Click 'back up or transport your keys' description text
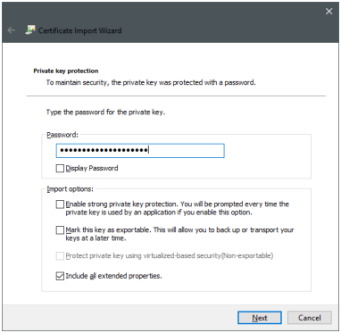 [179, 234]
